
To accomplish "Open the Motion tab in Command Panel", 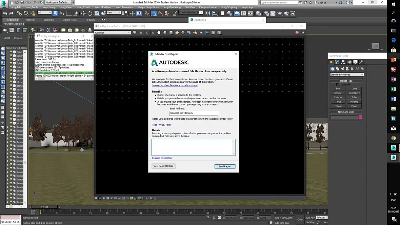I will 349,62.
